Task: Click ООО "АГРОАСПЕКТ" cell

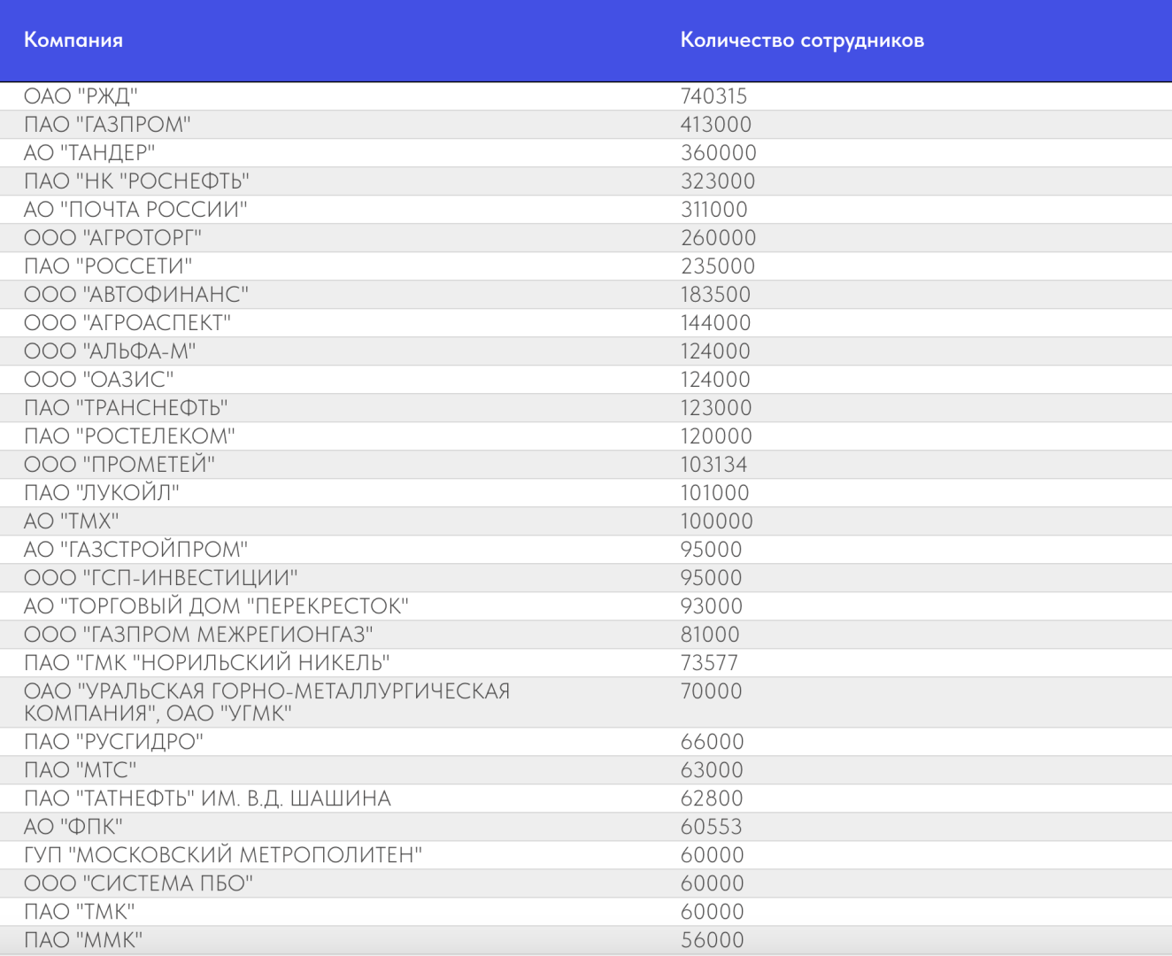Action: click(x=127, y=322)
